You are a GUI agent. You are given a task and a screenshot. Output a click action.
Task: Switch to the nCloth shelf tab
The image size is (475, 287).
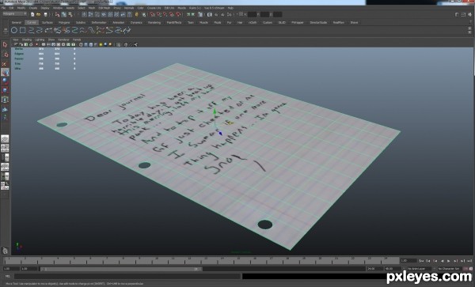coord(253,22)
